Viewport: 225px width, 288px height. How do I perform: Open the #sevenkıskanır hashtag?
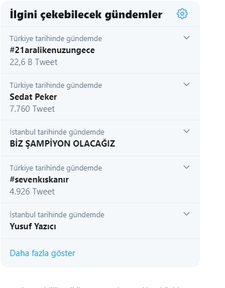[x=39, y=180]
